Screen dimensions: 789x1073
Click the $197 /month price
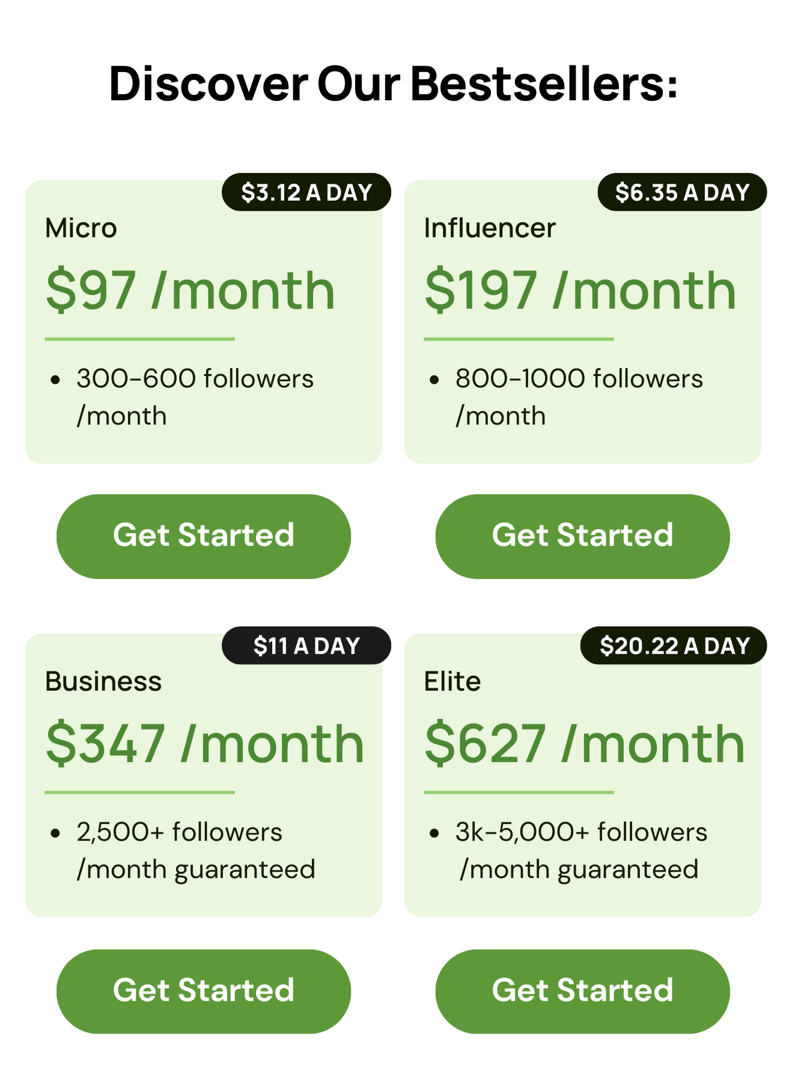[x=580, y=291]
